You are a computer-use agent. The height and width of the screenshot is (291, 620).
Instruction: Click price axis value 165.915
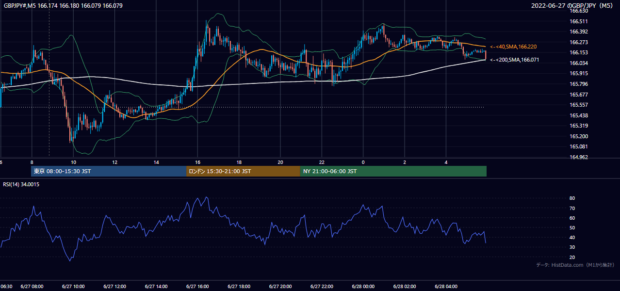pos(579,73)
